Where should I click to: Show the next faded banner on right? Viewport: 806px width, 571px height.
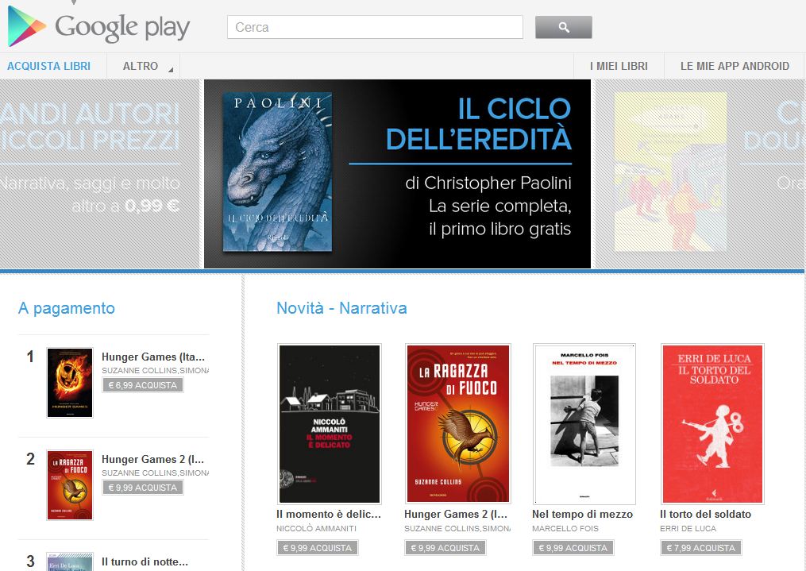coord(699,174)
